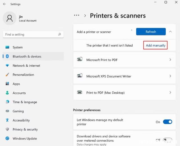
Task: Click the Apps icon in sidebar
Action: (7, 83)
